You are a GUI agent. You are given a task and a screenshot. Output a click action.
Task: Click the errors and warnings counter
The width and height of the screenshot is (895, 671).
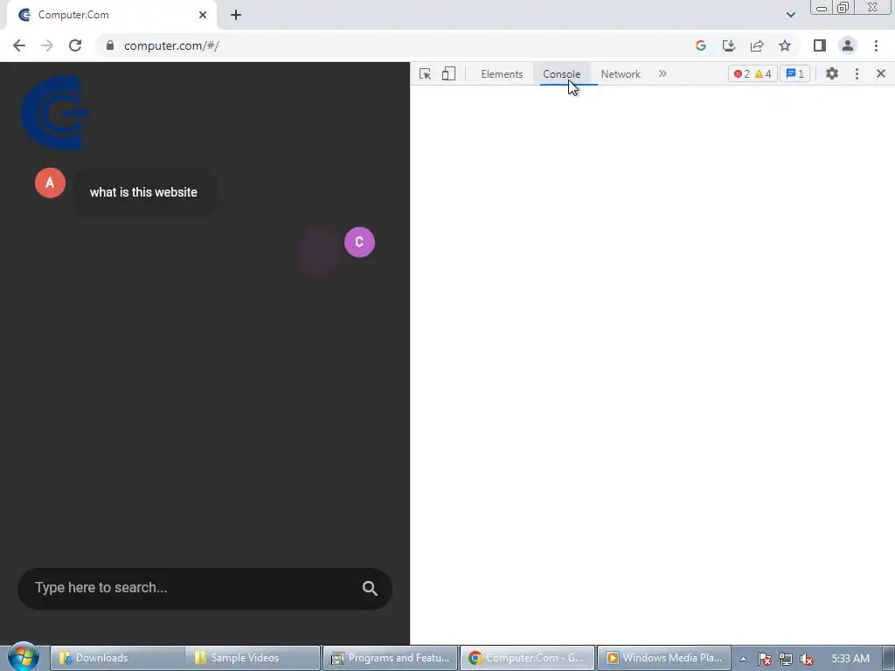(x=753, y=73)
